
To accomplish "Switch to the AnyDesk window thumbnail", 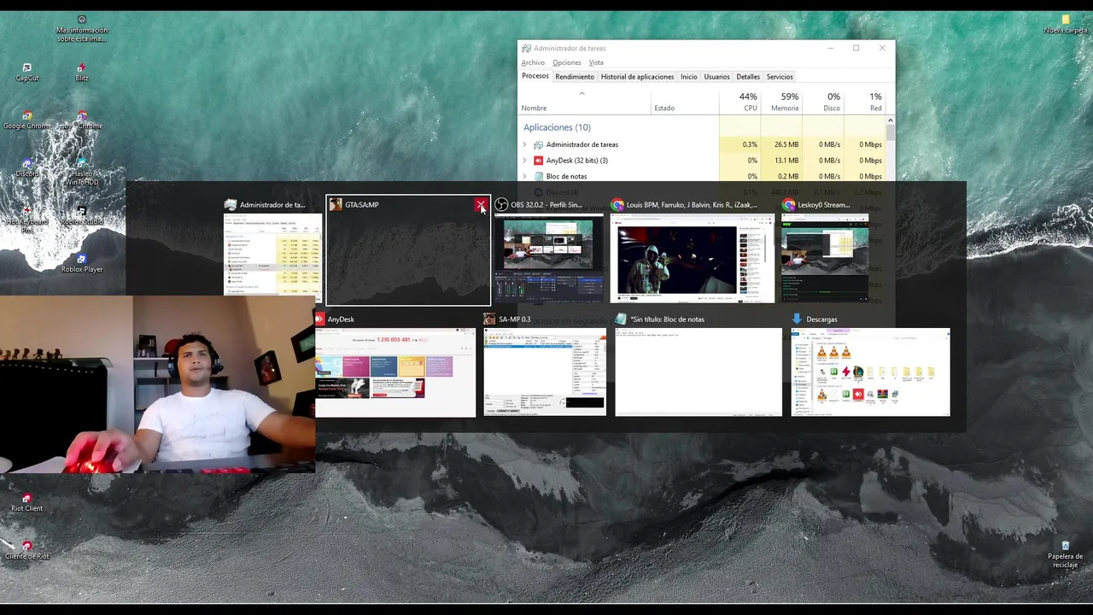I will point(395,373).
